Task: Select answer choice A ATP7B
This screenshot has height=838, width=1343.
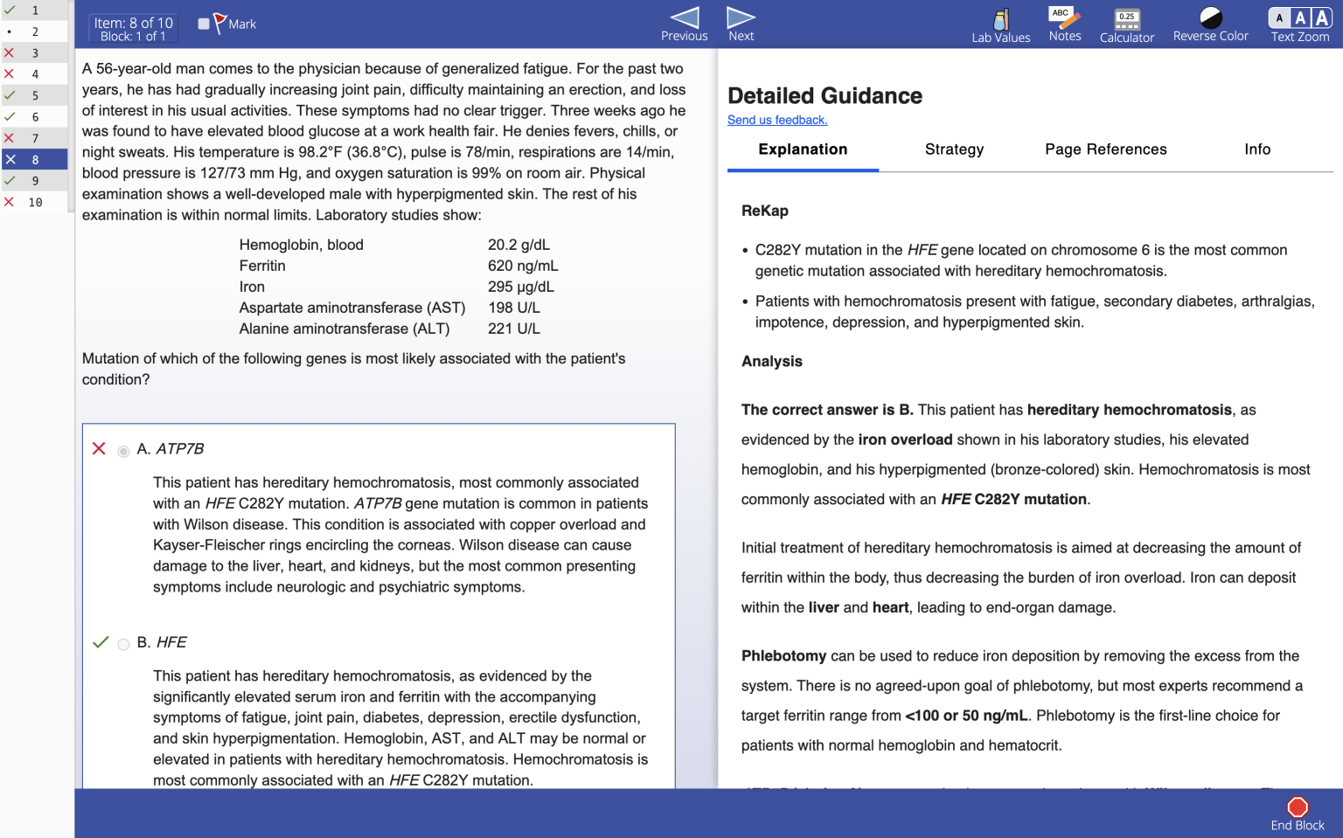Action: (x=122, y=451)
